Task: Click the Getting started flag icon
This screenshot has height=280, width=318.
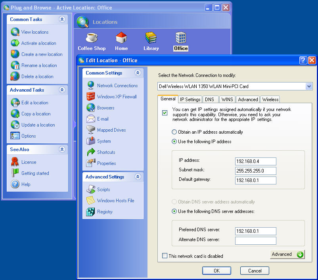Action: click(x=15, y=173)
